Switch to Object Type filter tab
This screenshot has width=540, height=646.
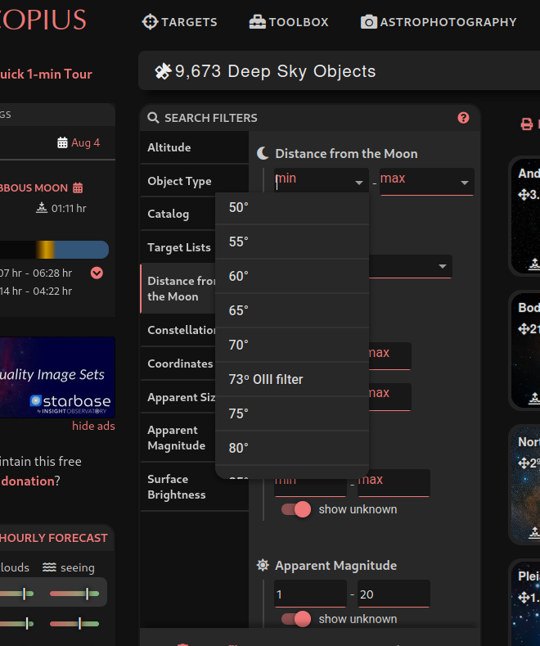point(194,181)
